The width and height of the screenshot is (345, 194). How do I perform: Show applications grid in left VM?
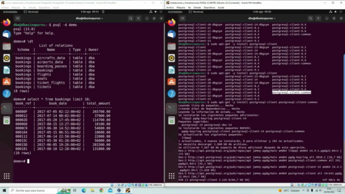pos(6,176)
